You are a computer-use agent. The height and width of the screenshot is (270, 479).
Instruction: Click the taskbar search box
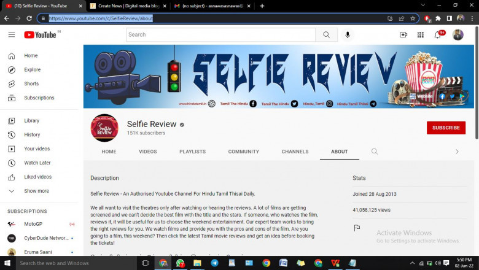(76, 263)
